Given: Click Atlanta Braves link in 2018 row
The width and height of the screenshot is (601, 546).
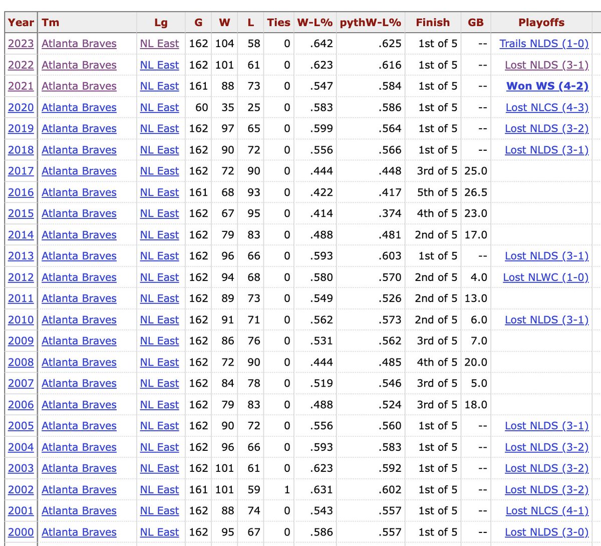Looking at the screenshot, I should click(x=79, y=150).
